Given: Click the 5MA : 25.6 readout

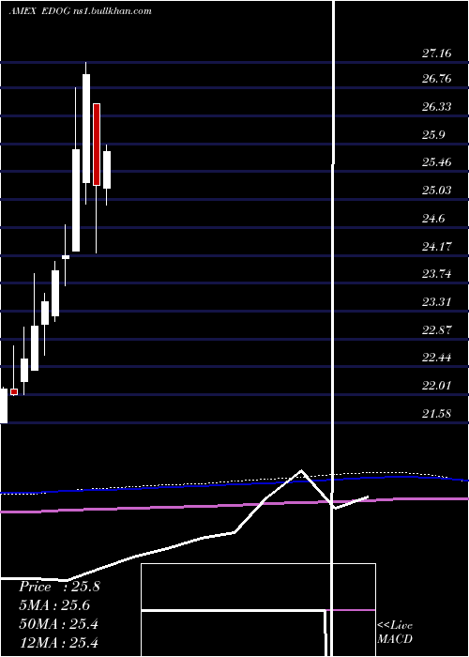Looking at the screenshot, I should pos(54,605).
